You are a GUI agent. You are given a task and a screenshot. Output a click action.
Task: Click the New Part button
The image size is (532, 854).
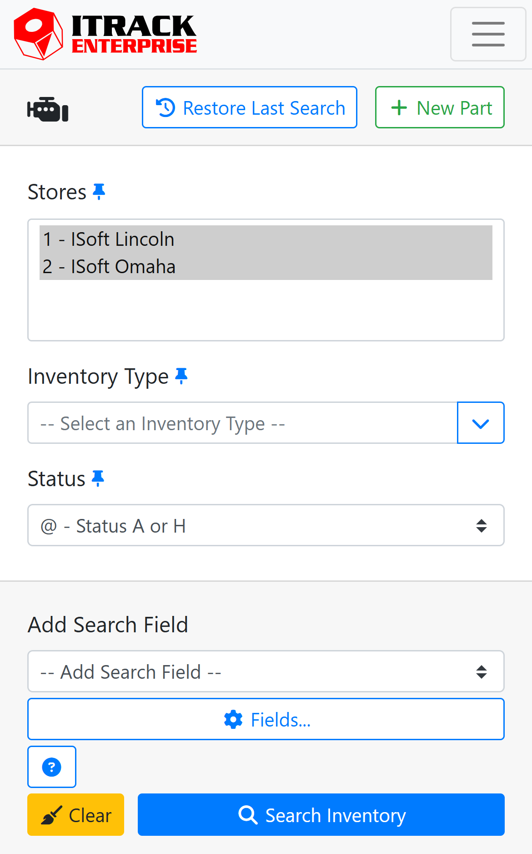pyautogui.click(x=439, y=107)
